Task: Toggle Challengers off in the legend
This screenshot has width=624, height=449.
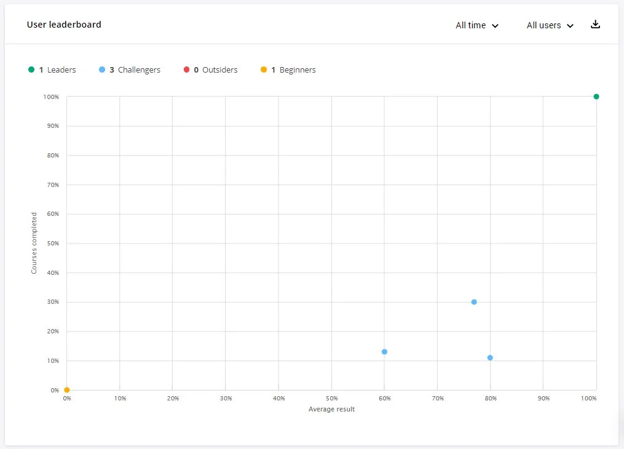Action: coord(130,70)
